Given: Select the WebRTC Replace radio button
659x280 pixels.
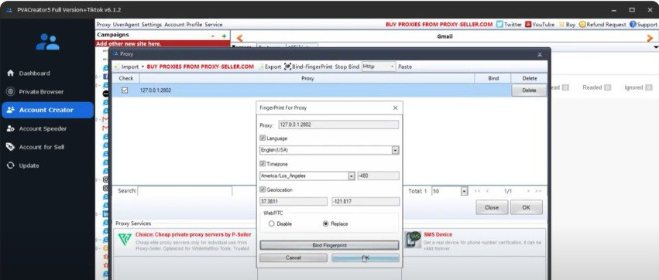Looking at the screenshot, I should coord(325,224).
